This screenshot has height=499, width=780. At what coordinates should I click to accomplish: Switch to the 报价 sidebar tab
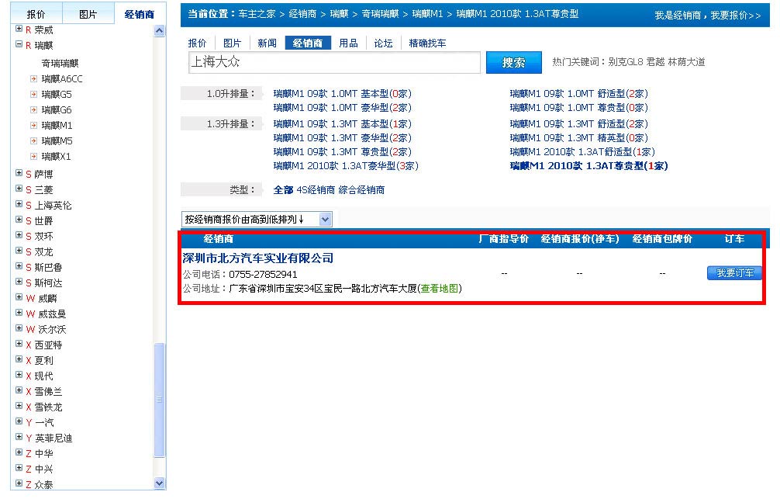(36, 15)
